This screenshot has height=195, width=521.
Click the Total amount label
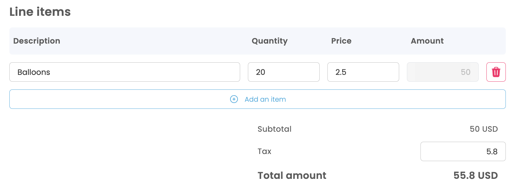tap(292, 176)
